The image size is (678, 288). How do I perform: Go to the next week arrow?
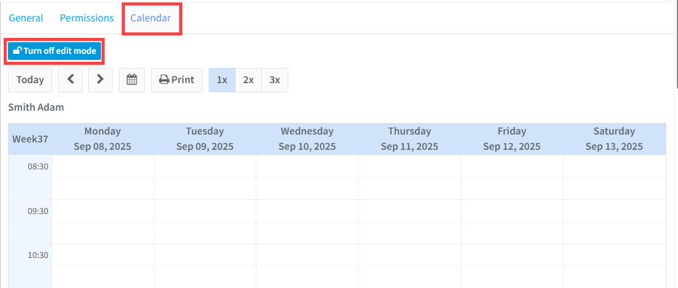point(100,79)
